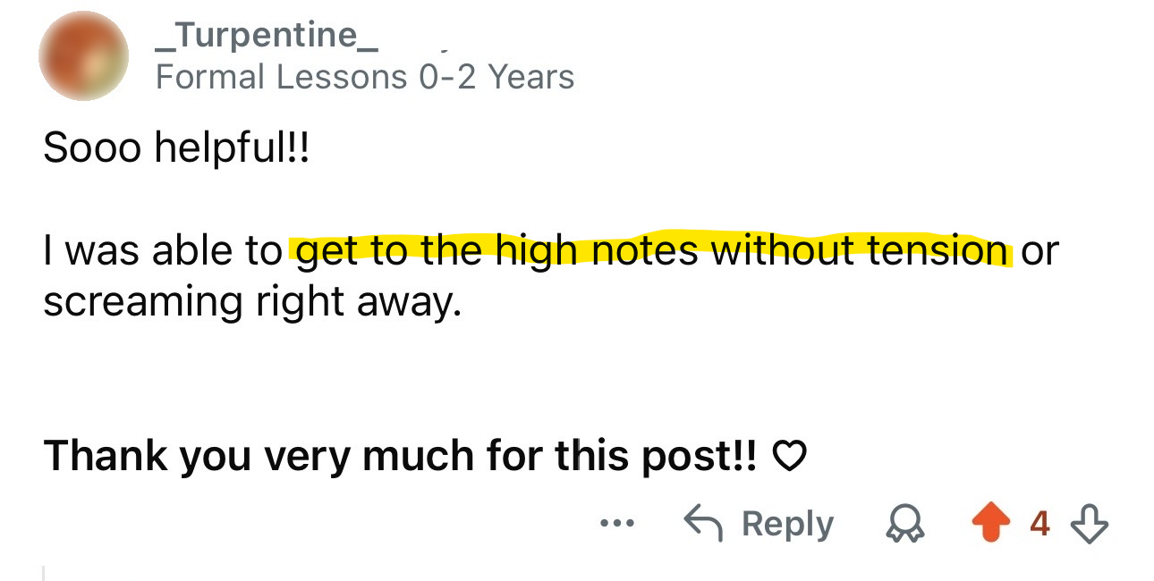Viewport: 1154px width, 581px height.
Task: Click the vote score number 4
Action: click(1039, 524)
